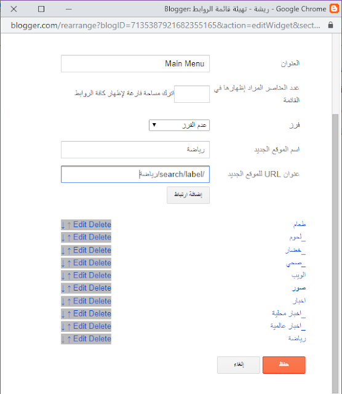Edit the _اخبار عالمية link
342x394 pixels.
coord(80,326)
